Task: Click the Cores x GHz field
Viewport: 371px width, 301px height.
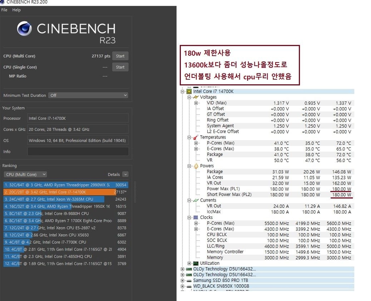Action: [x=78, y=129]
